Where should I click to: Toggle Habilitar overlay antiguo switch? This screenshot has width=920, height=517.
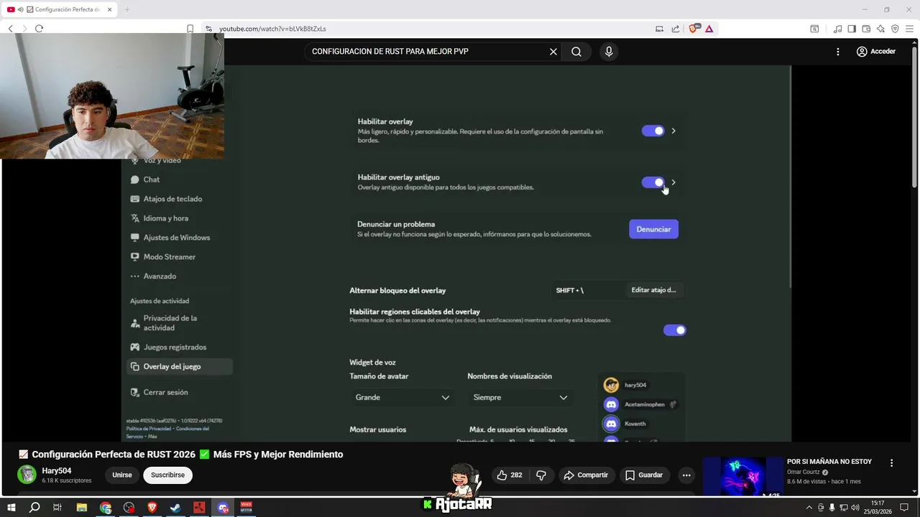[x=653, y=182]
